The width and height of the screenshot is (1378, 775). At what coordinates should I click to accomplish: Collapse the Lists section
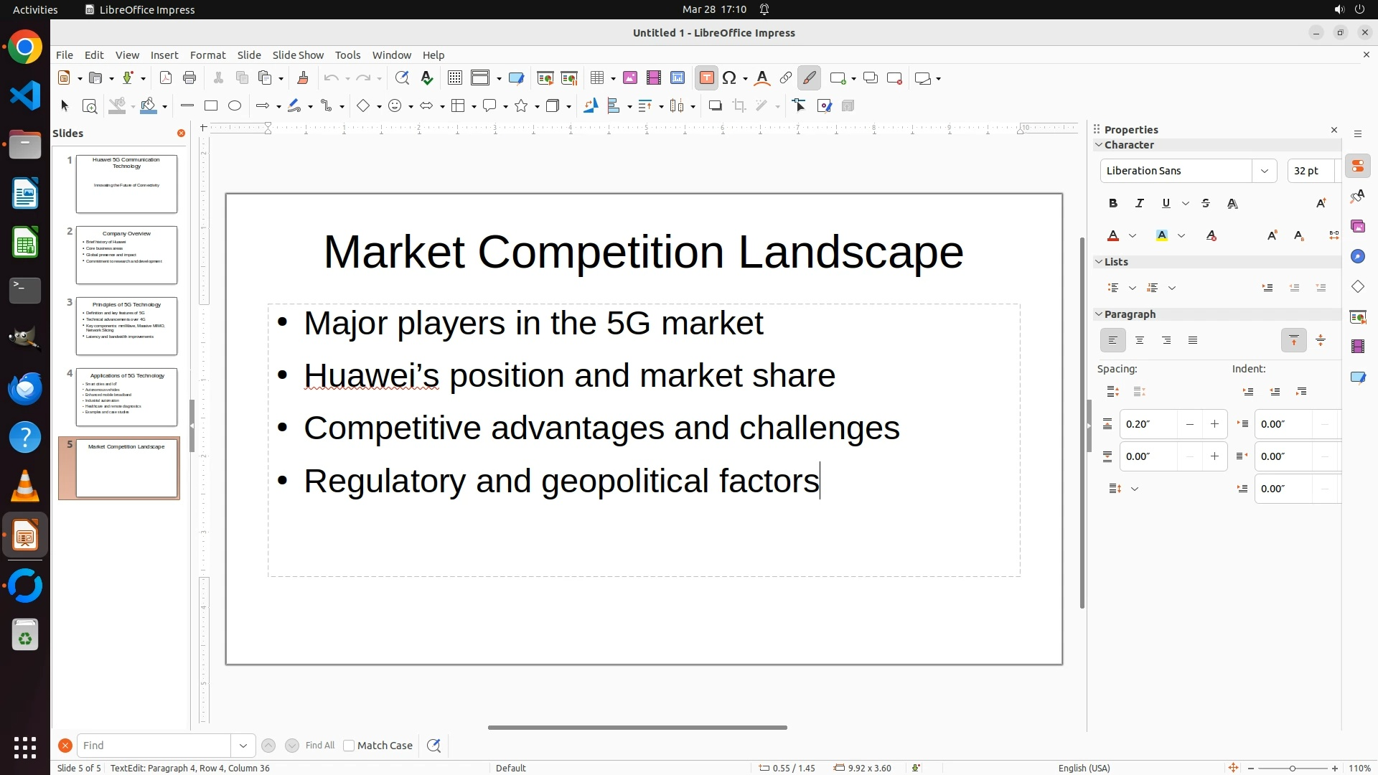[x=1099, y=262]
